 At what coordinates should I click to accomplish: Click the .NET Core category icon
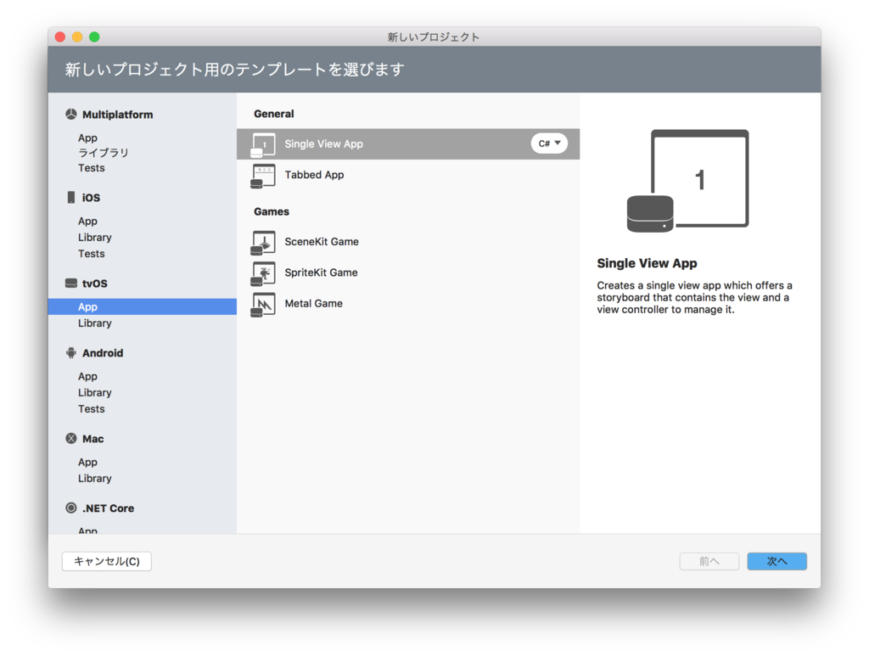[x=71, y=508]
